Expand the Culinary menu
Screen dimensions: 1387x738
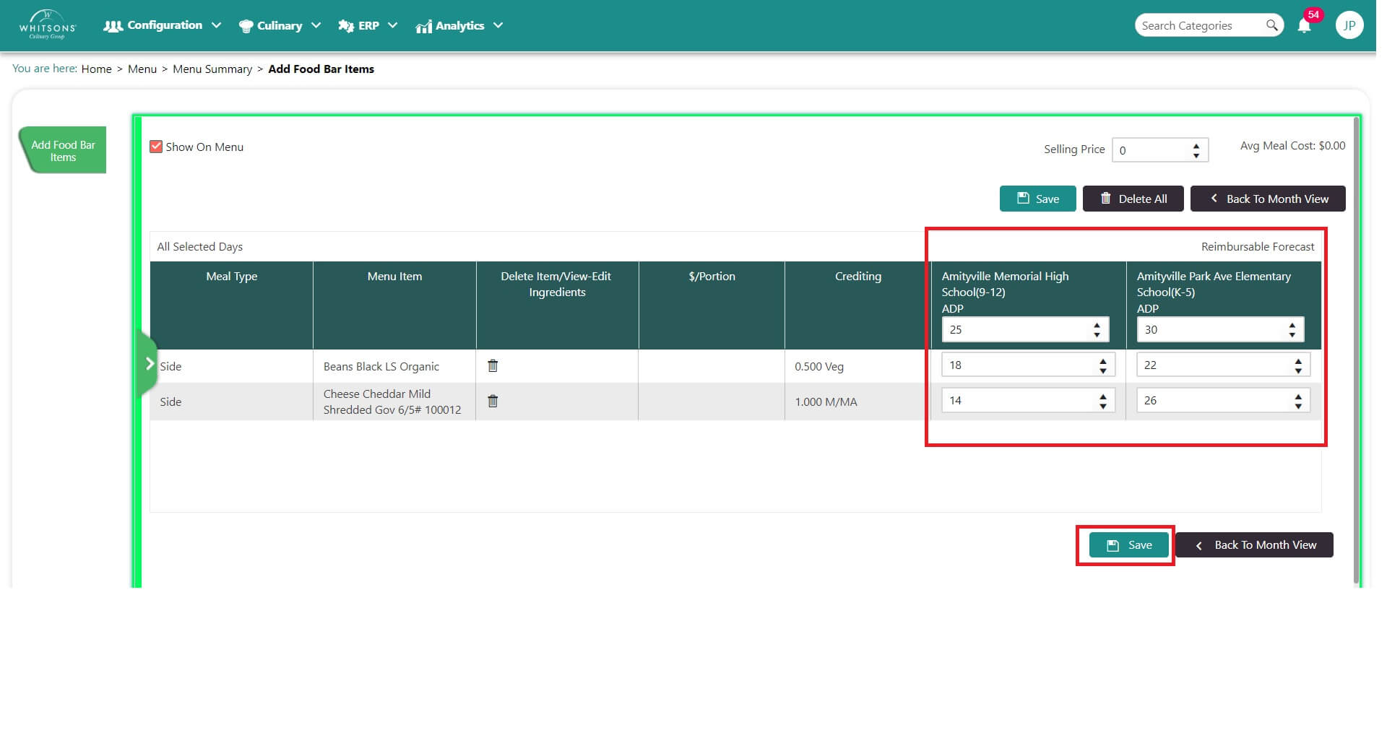pos(281,26)
